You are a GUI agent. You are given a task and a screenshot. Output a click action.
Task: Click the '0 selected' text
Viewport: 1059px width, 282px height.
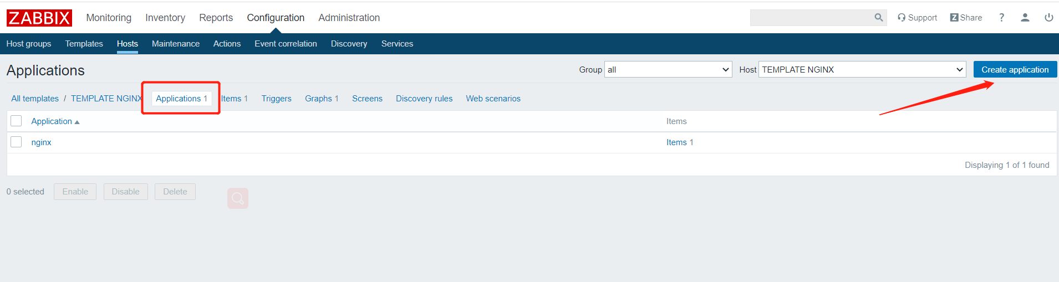pos(25,192)
